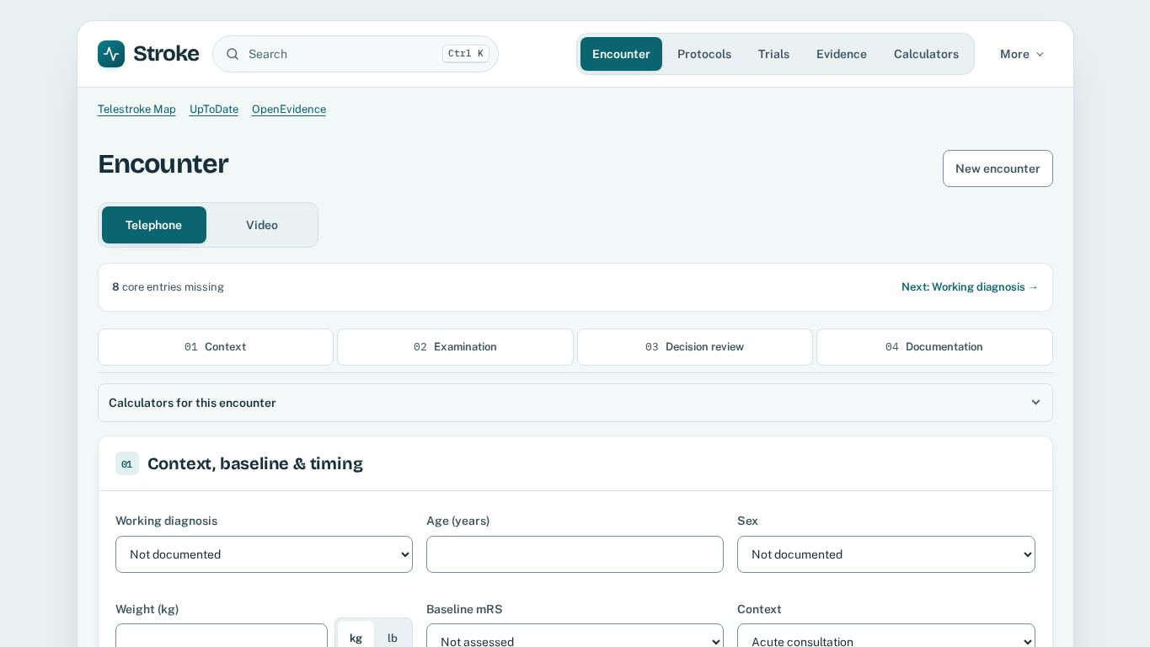Go to step 04 Documentation
Image resolution: width=1150 pixels, height=647 pixels.
[x=934, y=347]
